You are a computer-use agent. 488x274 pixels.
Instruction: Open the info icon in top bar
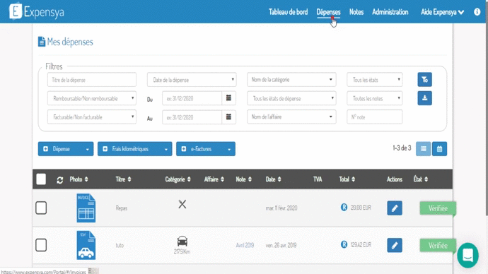coord(477,12)
